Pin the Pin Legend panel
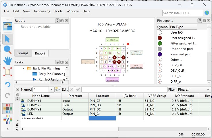This screenshot has width=212, height=138. pyautogui.click(x=200, y=21)
